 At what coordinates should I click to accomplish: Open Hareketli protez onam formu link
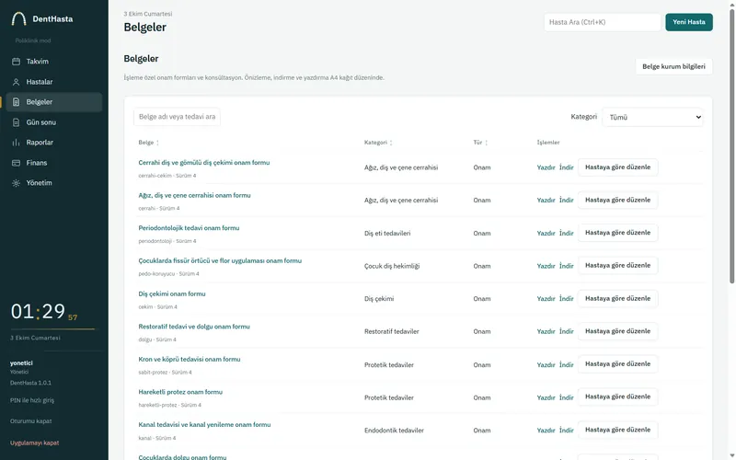(180, 392)
